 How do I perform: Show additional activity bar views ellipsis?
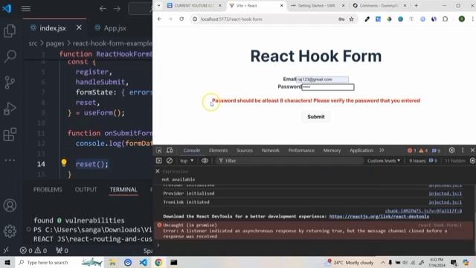(x=10, y=160)
